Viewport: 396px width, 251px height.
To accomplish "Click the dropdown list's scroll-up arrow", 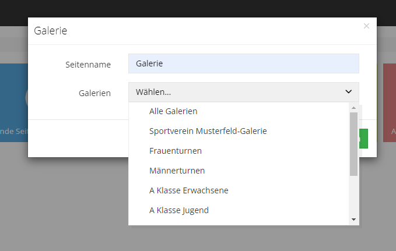I will (353, 108).
